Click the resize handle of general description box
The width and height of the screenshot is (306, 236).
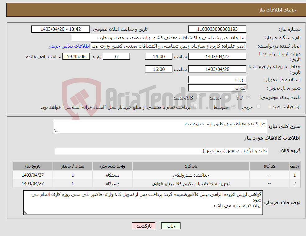click(56, 131)
